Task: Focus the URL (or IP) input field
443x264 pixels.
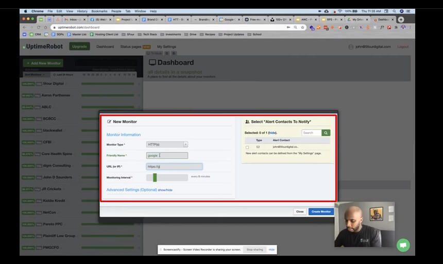Action: point(174,167)
